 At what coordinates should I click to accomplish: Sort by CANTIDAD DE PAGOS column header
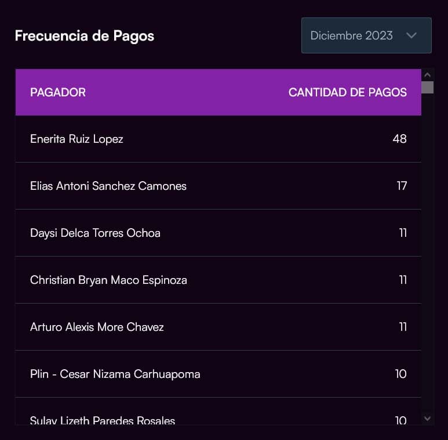click(x=347, y=92)
